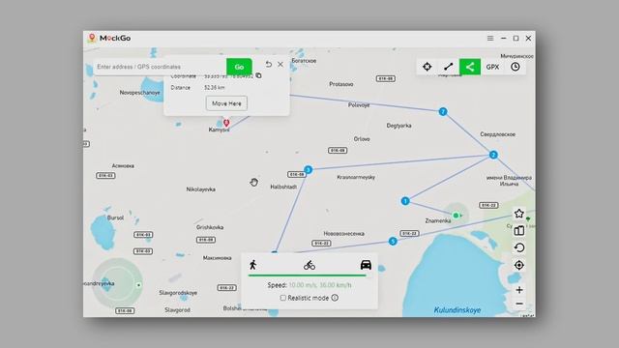Click the green current location dot

click(x=456, y=216)
